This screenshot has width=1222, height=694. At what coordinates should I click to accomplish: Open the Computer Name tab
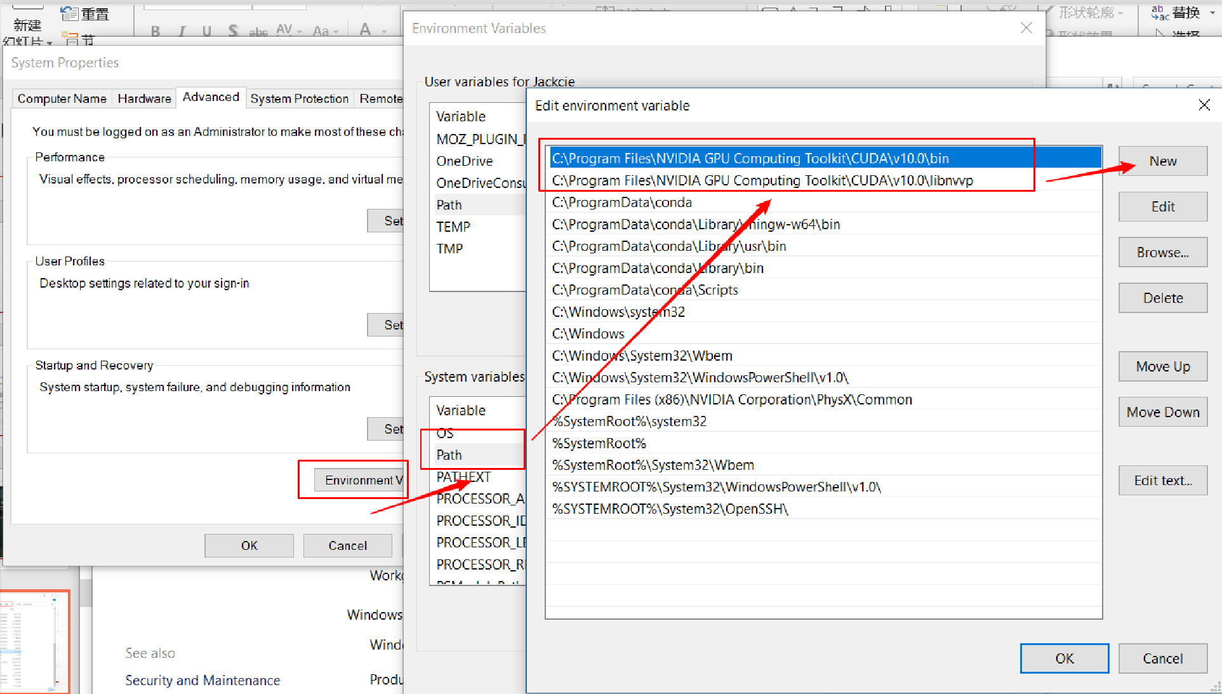click(62, 98)
